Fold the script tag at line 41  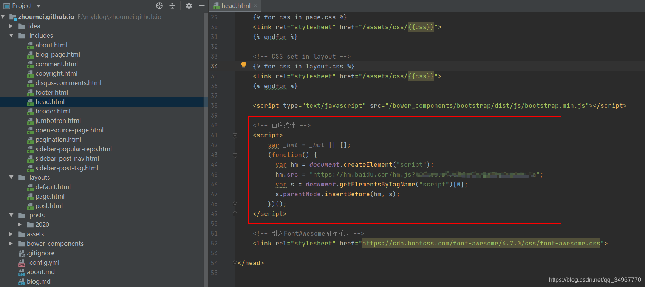coord(235,135)
